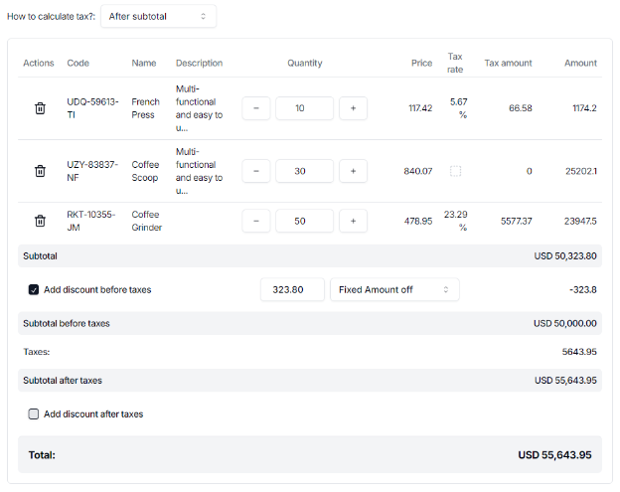Click the Quantity column header
Image resolution: width=620 pixels, height=492 pixels.
(305, 63)
